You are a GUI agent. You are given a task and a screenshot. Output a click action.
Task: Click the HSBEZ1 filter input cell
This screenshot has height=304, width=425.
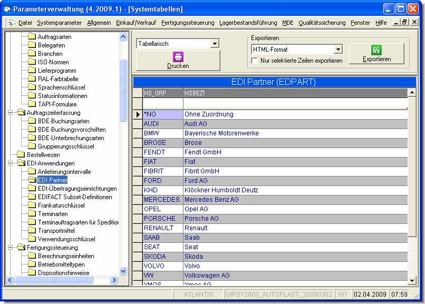pos(295,104)
